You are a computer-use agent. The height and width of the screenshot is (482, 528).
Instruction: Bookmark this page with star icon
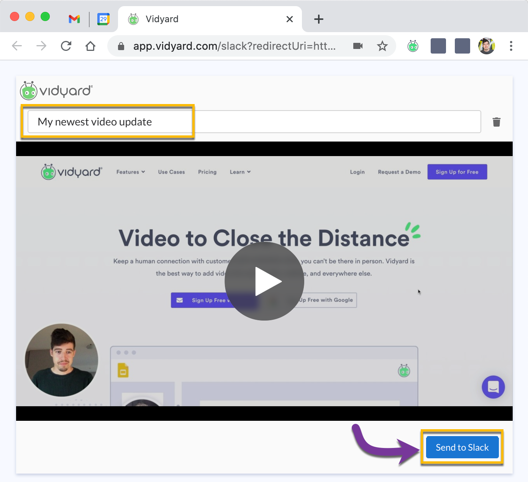pos(382,46)
